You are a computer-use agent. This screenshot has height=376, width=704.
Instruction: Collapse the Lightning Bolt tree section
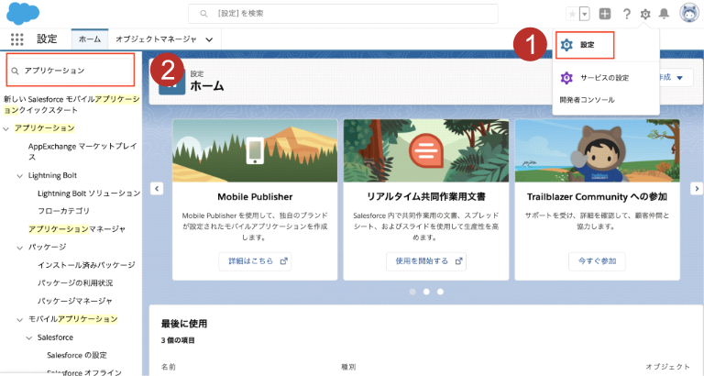pos(20,175)
